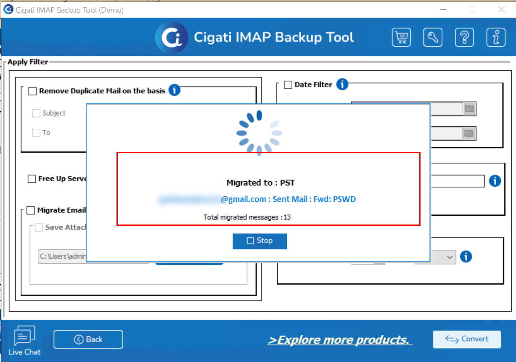Expand the dropdown with the chevron arrow
This screenshot has width=516, height=362.
tap(450, 256)
